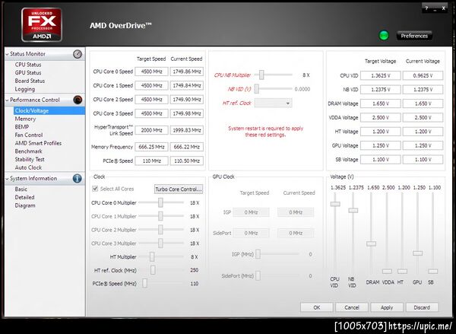
Task: Open Basic system information
Action: click(x=21, y=189)
